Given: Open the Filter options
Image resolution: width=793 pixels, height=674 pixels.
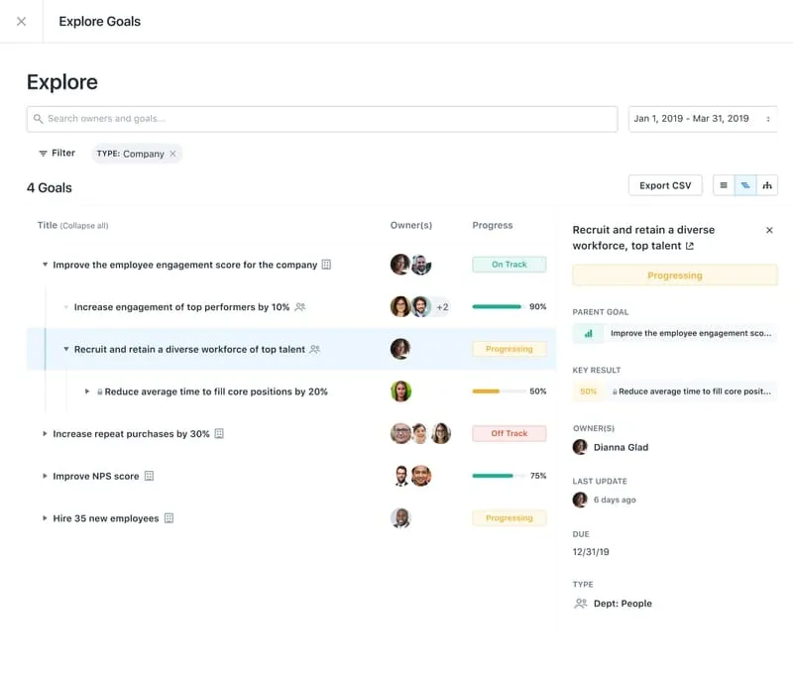Looking at the screenshot, I should point(57,154).
